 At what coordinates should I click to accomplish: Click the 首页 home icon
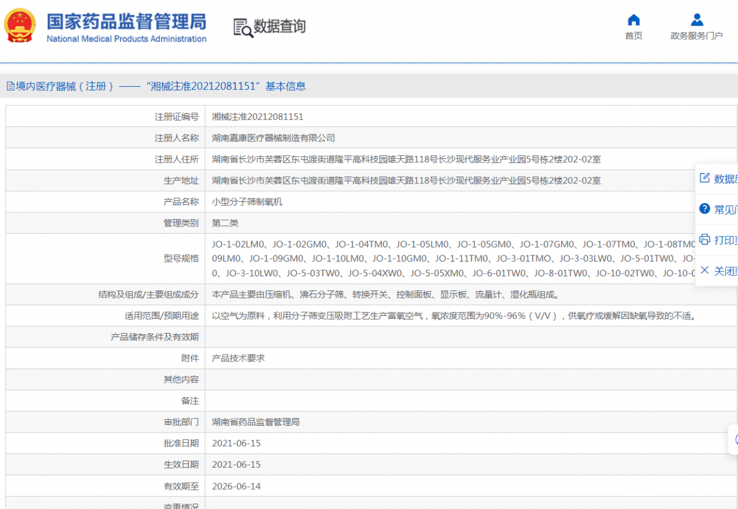click(633, 19)
